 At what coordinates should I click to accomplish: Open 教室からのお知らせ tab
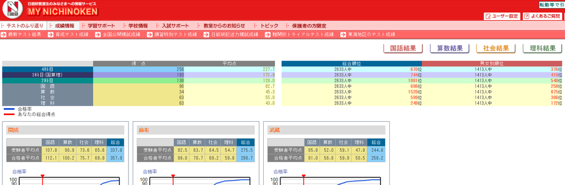coord(222,25)
